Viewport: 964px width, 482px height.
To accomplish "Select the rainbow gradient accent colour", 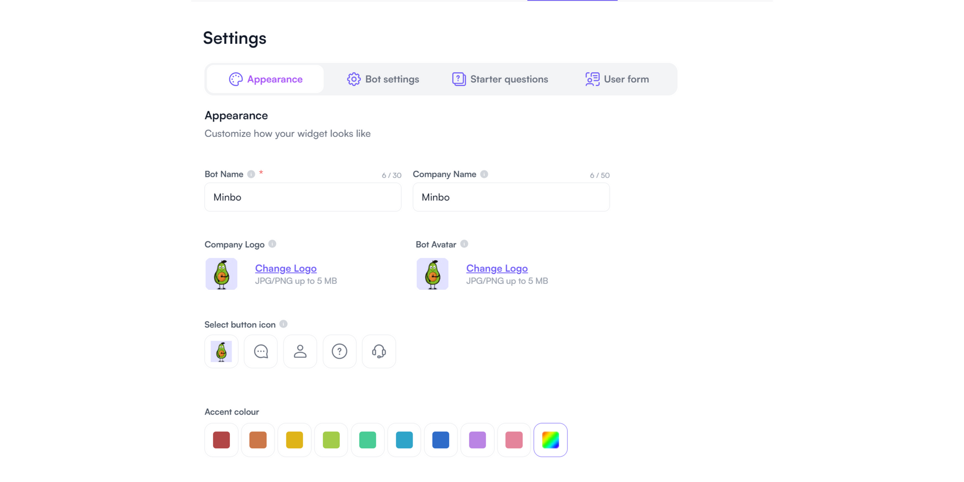I will [x=550, y=440].
